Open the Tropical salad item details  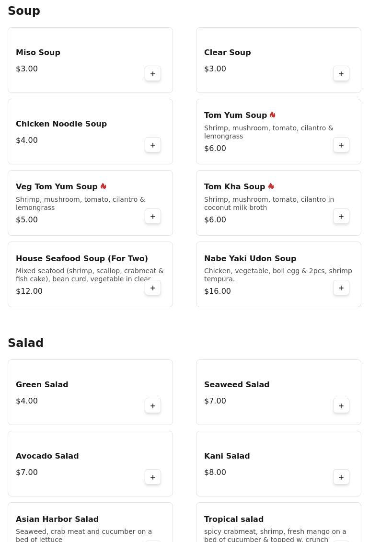click(234, 519)
